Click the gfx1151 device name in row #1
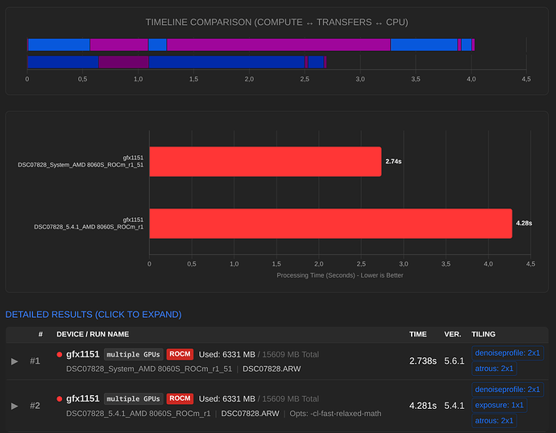This screenshot has width=556, height=433. click(83, 354)
